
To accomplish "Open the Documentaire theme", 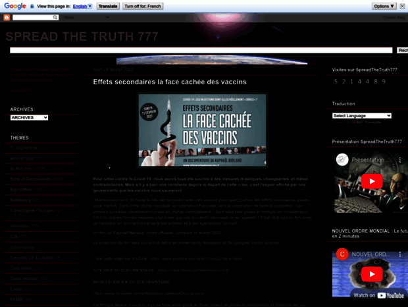I will 24,279.
